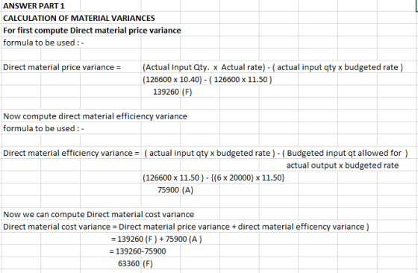Click the value 75900 cell
This screenshot has width=418, height=273.
coord(168,190)
